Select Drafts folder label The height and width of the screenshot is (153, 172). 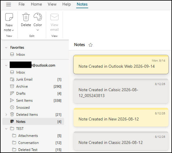coord(21,93)
